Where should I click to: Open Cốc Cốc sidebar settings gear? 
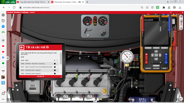tap(3, 15)
